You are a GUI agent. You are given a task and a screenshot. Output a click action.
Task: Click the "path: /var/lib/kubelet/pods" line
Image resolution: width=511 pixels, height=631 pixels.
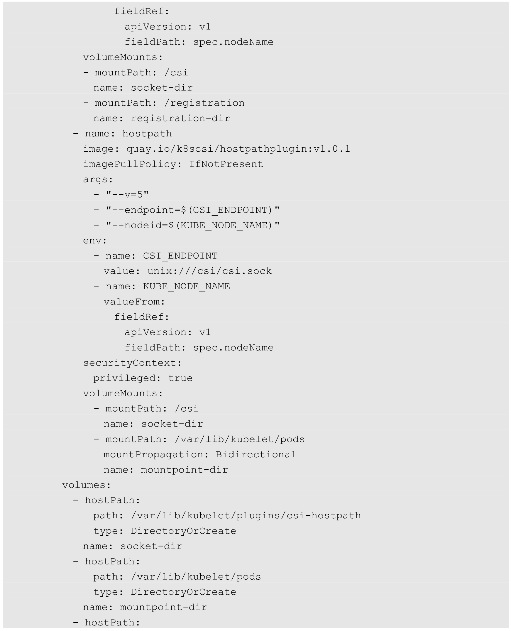point(177,577)
